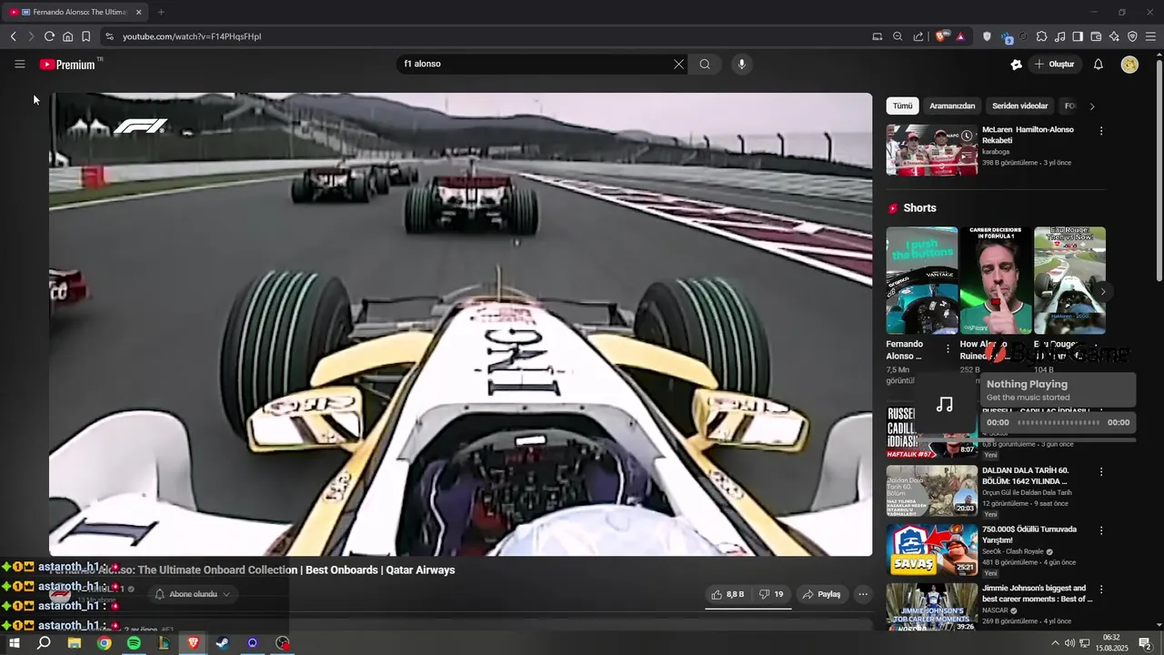Image resolution: width=1164 pixels, height=655 pixels.
Task: Go back in Brave browser
Action: pyautogui.click(x=13, y=36)
